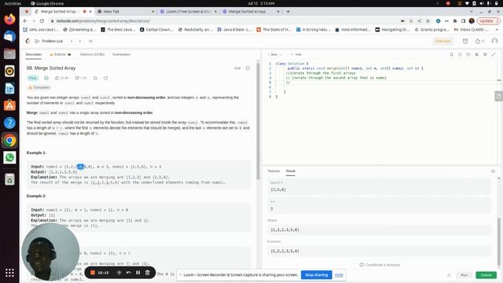This screenshot has width=503, height=283.
Task: Pause the Loom recording
Action: point(138,273)
